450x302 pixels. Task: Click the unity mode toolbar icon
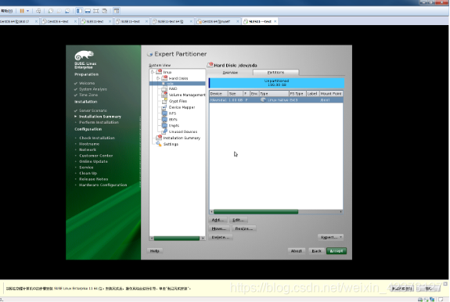[x=104, y=11]
